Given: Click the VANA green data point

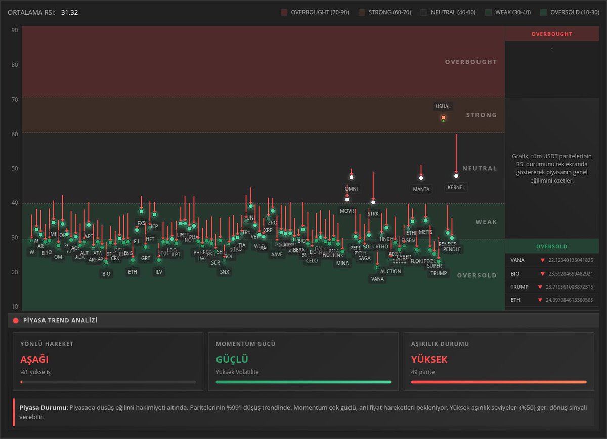Looking at the screenshot, I should (377, 267).
